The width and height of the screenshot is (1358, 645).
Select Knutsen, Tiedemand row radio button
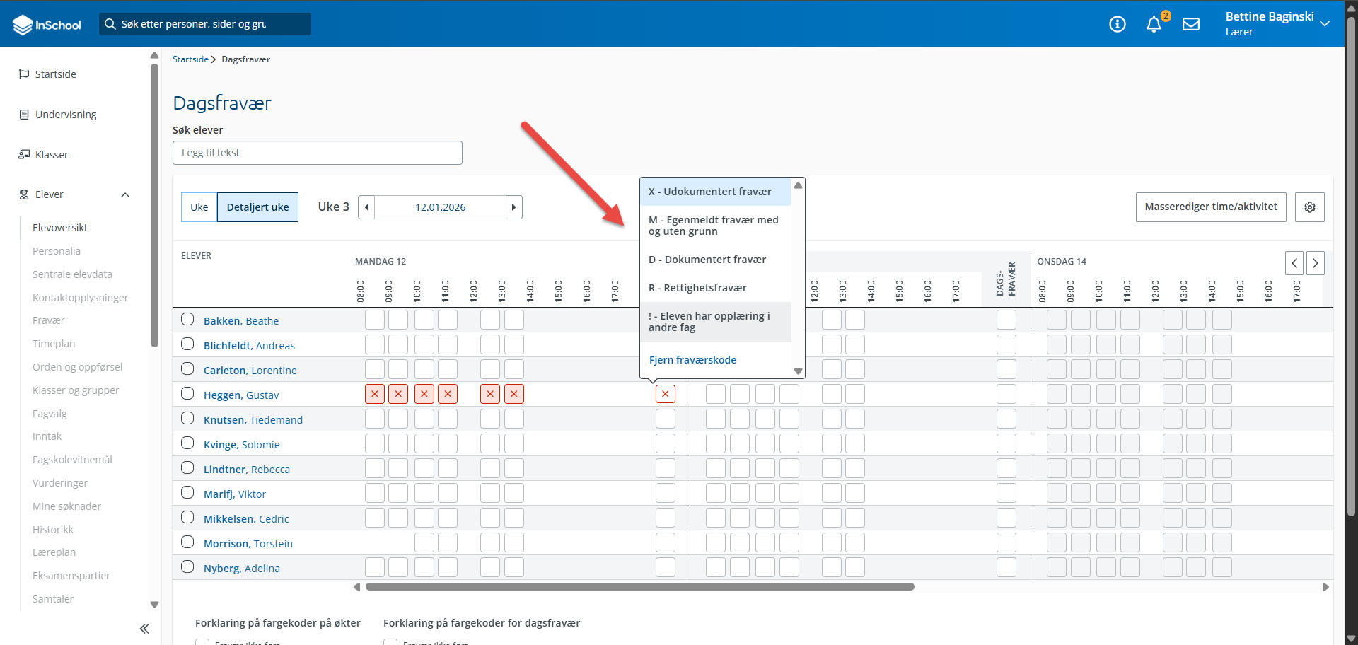187,418
